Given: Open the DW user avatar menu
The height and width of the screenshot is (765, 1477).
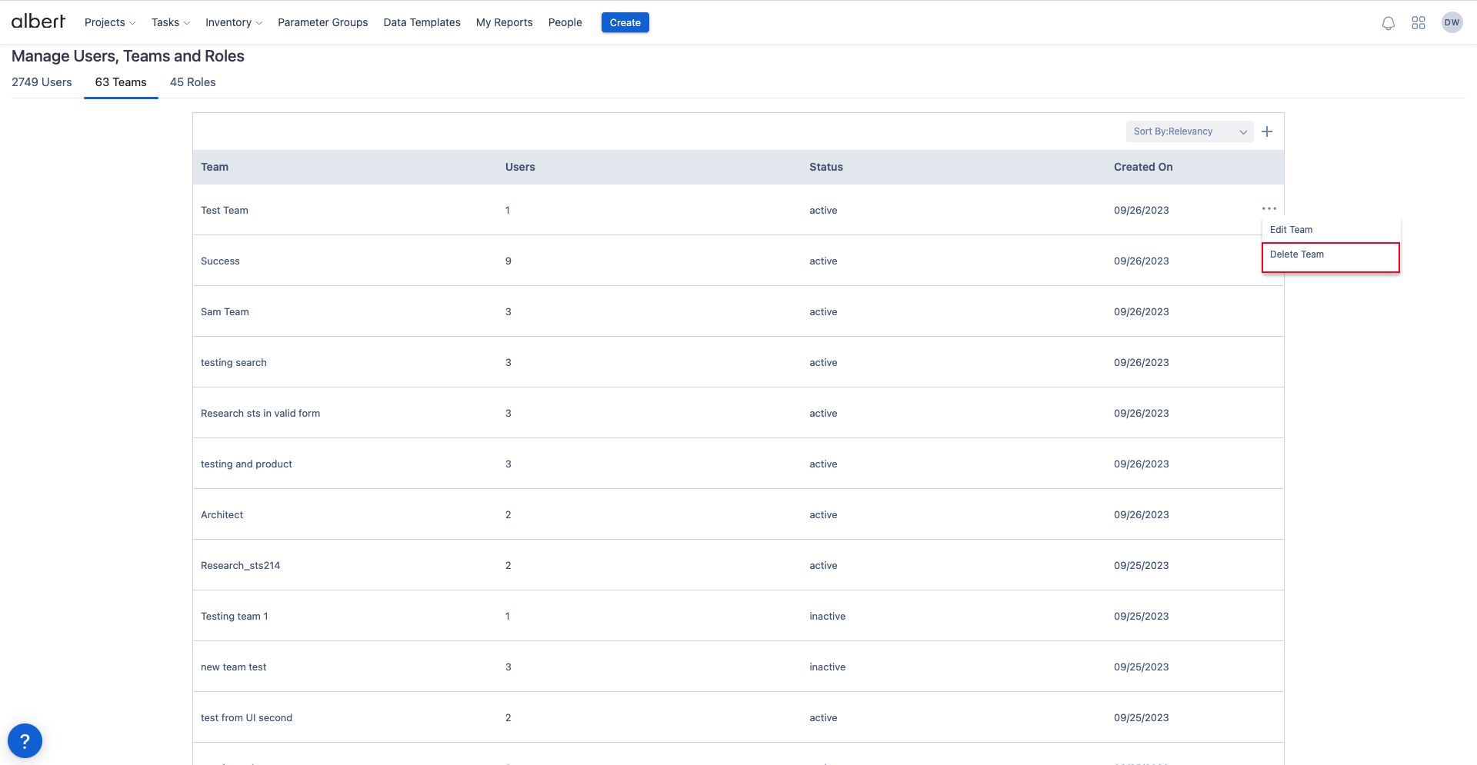Looking at the screenshot, I should click(x=1452, y=22).
